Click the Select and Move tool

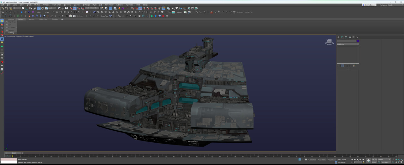(39, 8)
